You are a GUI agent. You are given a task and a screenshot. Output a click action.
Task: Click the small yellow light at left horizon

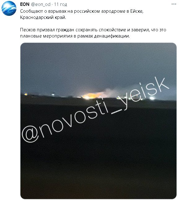tap(26, 94)
